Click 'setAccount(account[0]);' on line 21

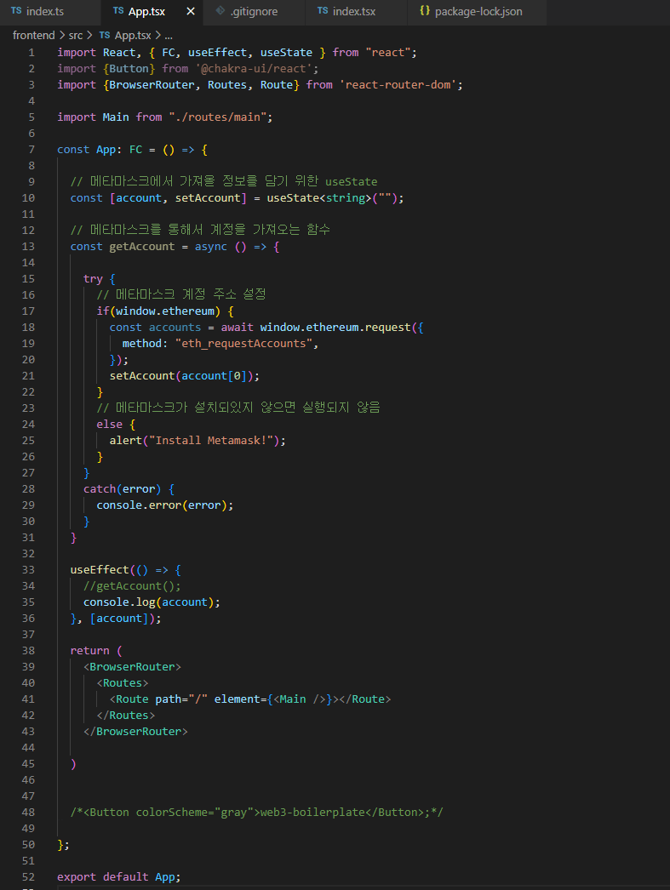pos(185,376)
